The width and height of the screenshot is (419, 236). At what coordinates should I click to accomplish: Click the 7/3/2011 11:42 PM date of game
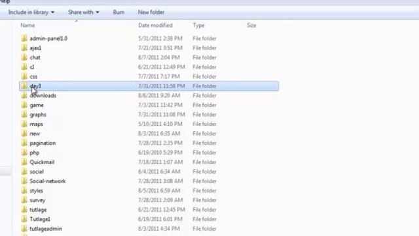tap(160, 105)
